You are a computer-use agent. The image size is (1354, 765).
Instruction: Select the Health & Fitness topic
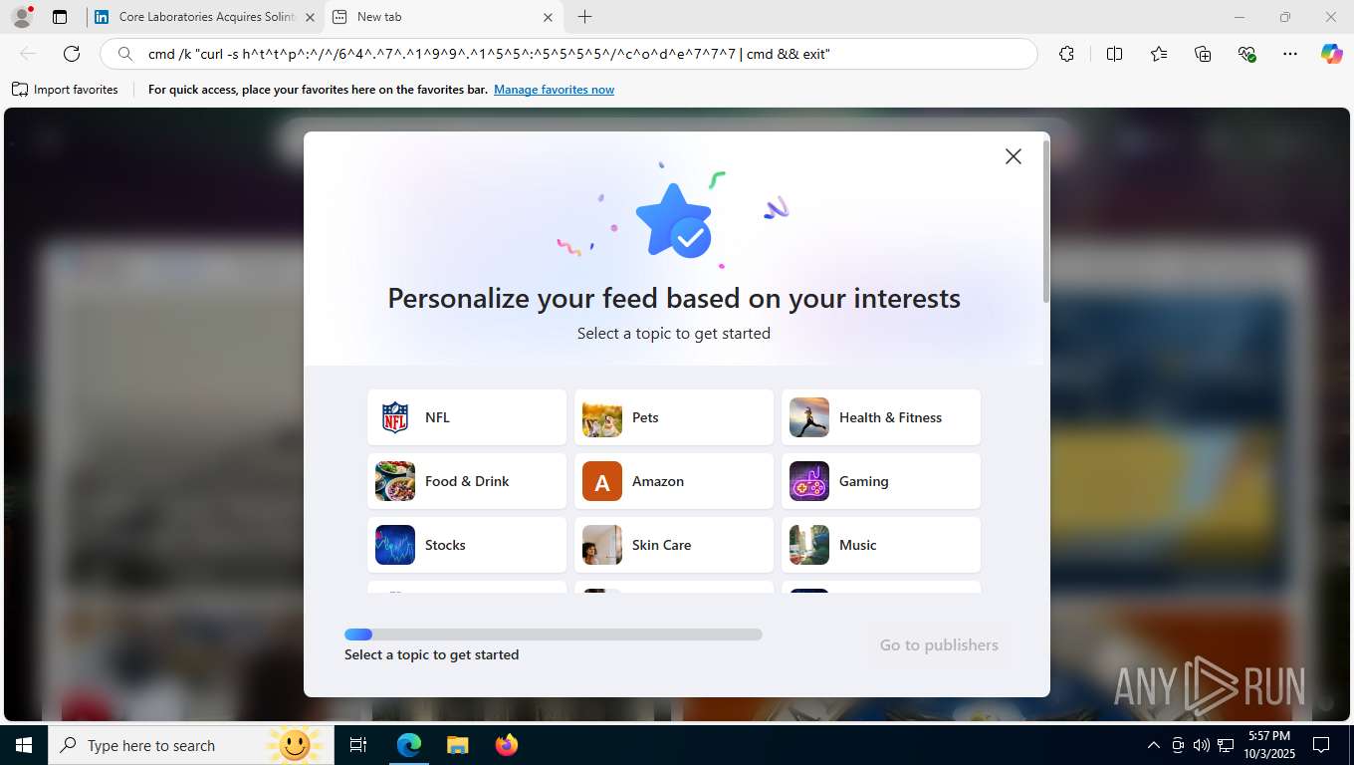coord(881,417)
